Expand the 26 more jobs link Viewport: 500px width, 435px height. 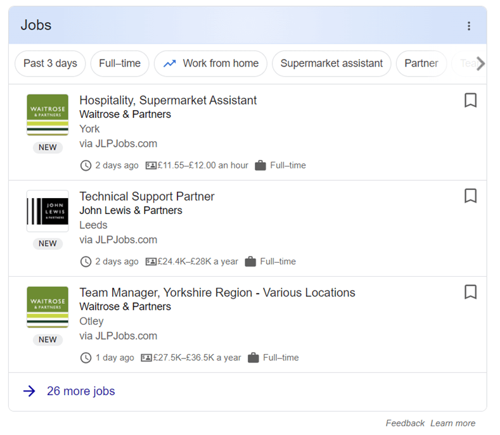click(81, 391)
